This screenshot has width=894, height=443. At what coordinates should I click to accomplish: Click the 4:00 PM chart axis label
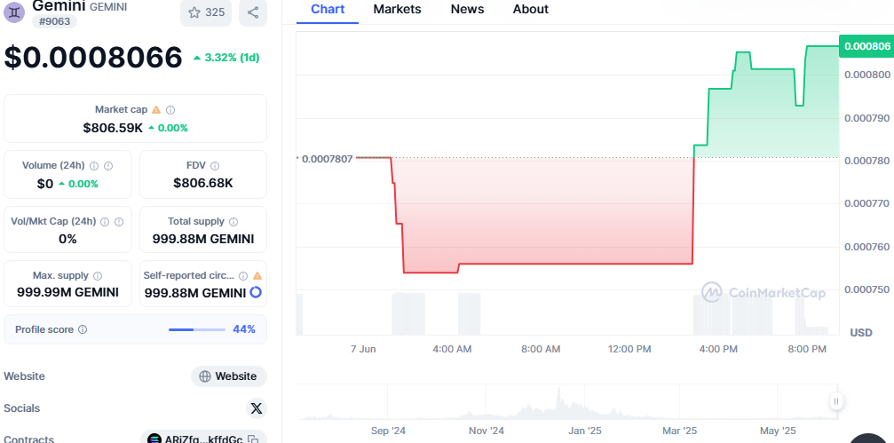718,349
